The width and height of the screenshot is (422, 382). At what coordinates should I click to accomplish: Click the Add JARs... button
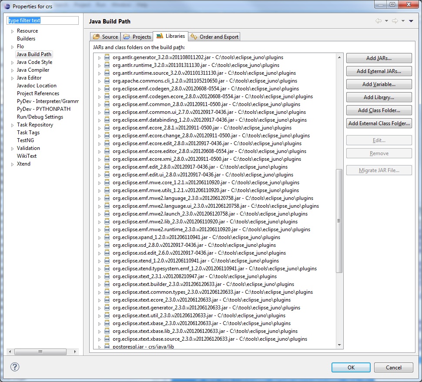click(x=379, y=58)
